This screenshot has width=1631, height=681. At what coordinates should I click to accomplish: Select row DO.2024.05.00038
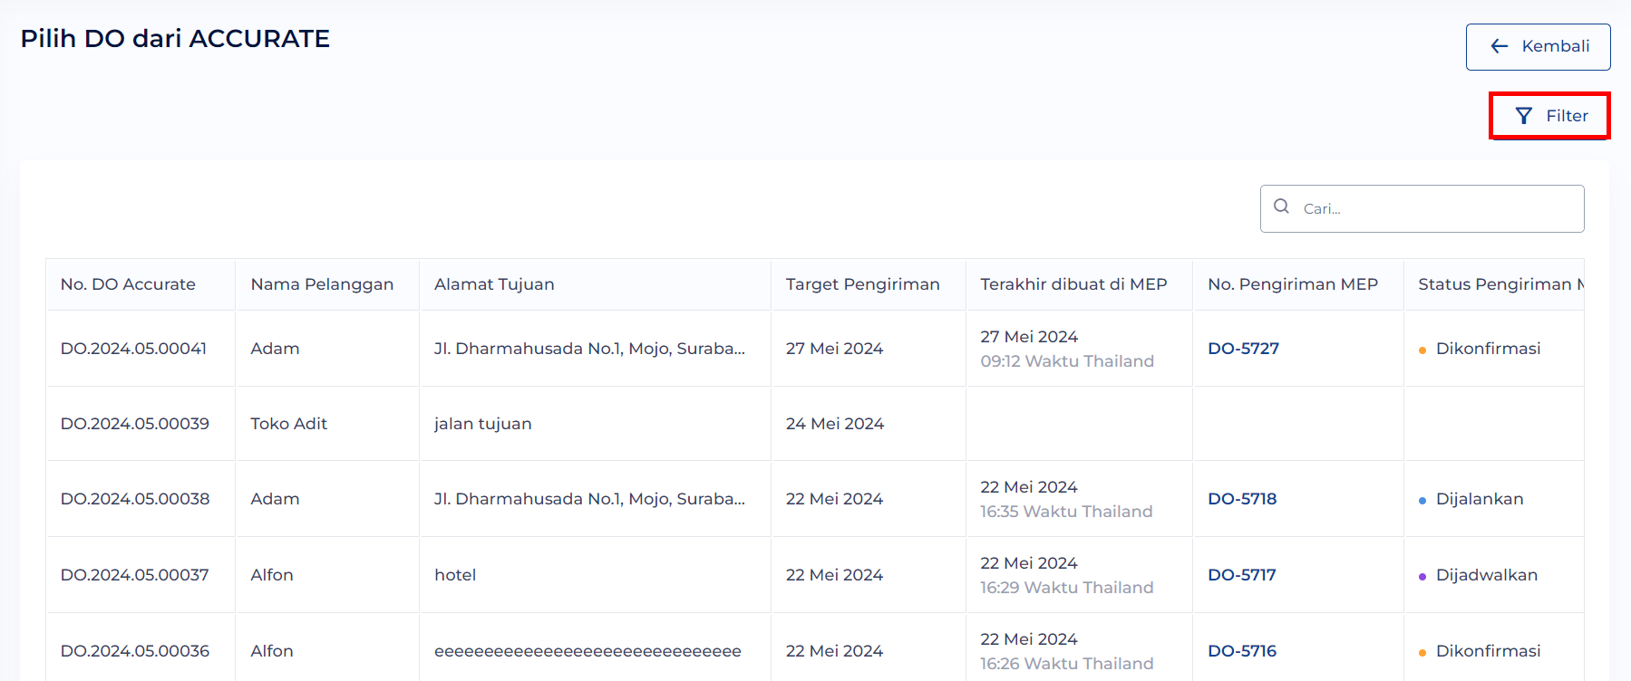pyautogui.click(x=815, y=499)
